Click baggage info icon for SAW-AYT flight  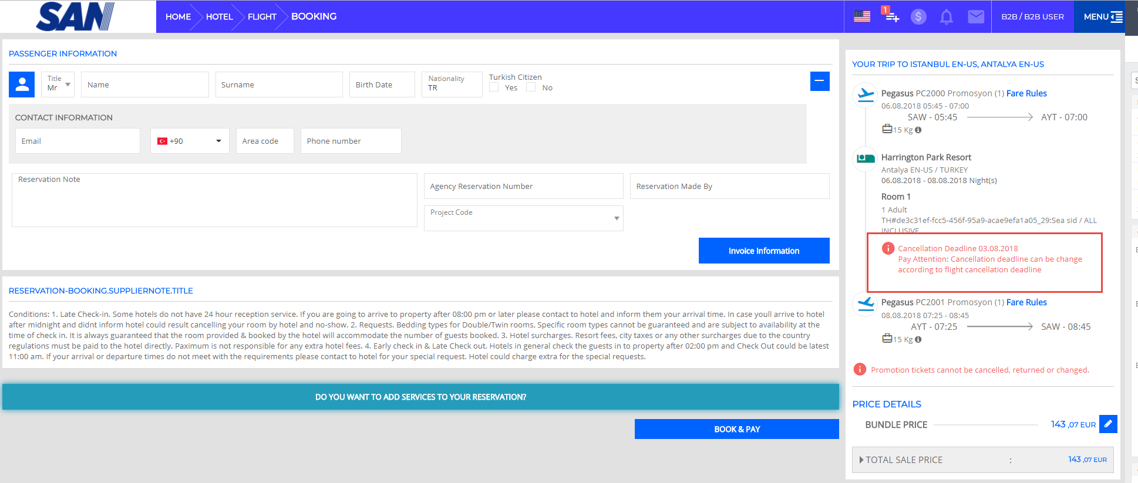[x=918, y=130]
